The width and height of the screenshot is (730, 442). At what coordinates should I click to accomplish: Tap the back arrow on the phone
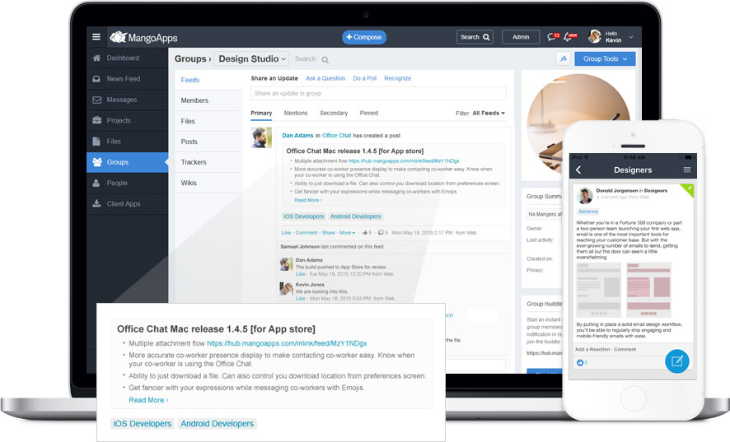(x=578, y=170)
